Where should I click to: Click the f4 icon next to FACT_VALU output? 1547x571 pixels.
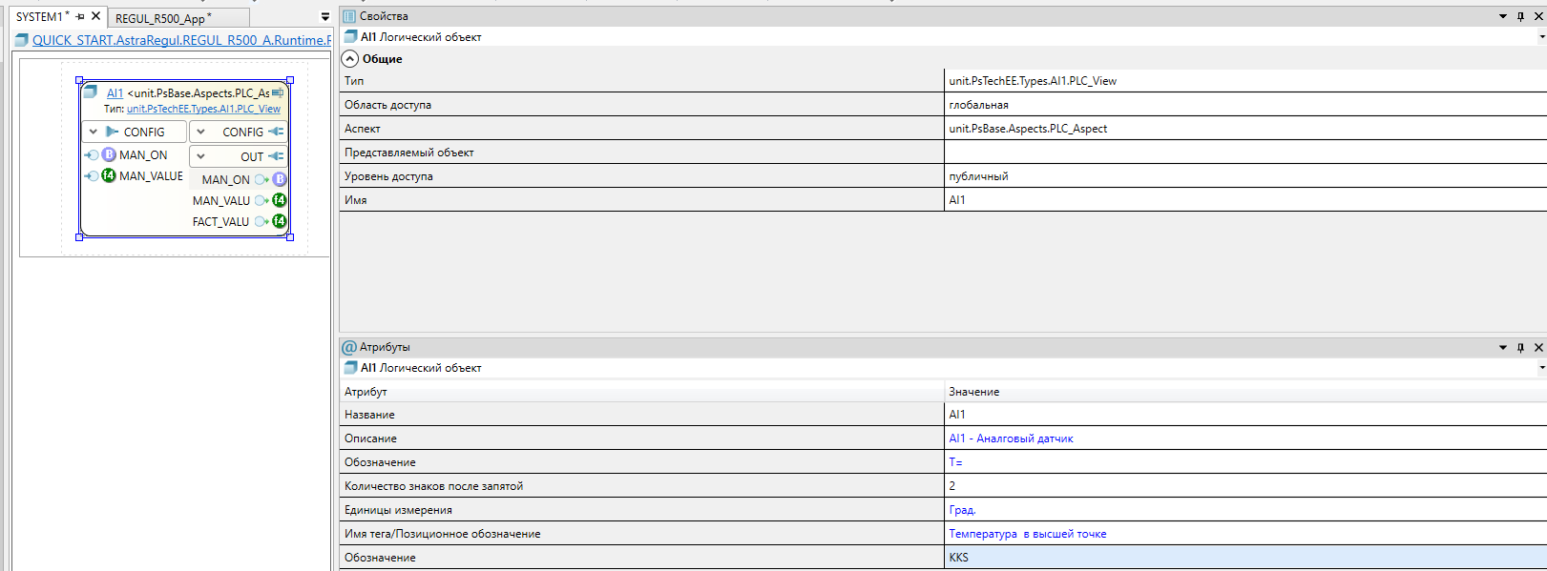click(280, 221)
